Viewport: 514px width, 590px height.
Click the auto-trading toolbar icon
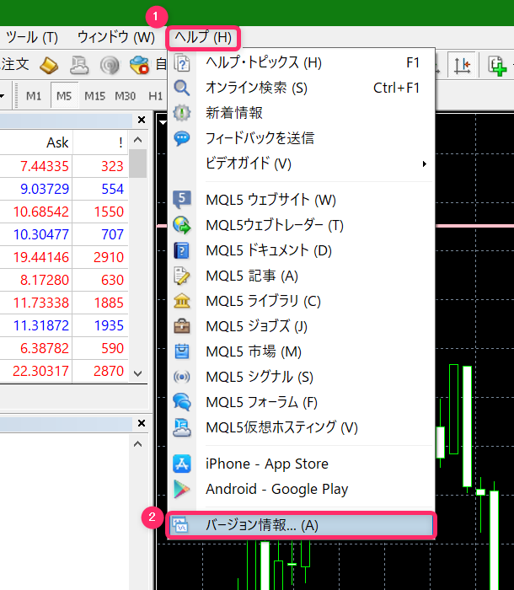[x=139, y=65]
